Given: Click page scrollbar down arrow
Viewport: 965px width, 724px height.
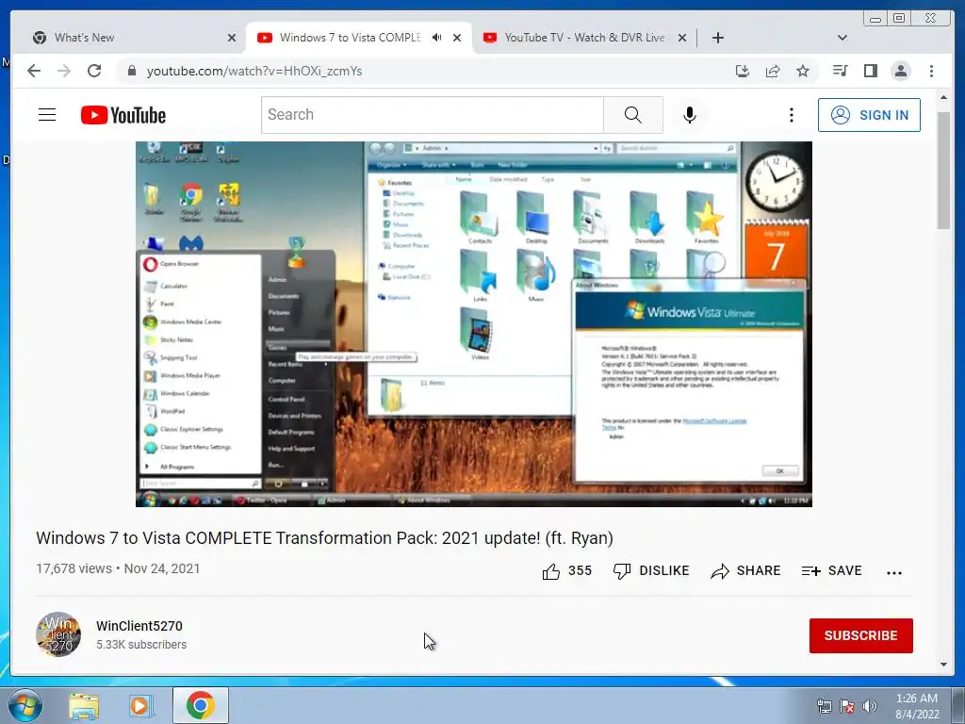Looking at the screenshot, I should point(943,665).
